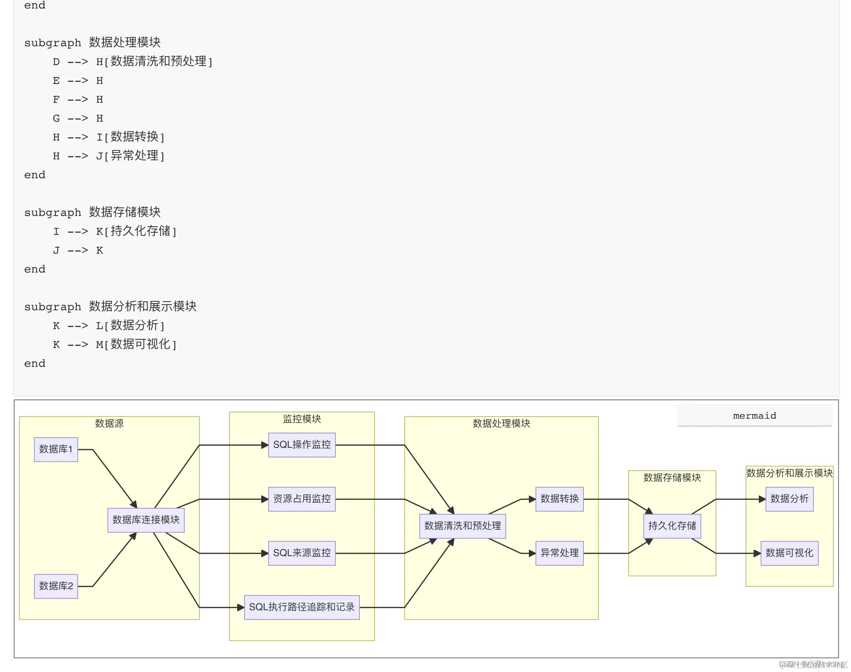Click the 数据源 subgraph title
Viewport: 851px width, 672px height.
[109, 423]
